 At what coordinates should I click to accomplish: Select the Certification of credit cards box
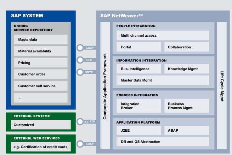click(41, 147)
